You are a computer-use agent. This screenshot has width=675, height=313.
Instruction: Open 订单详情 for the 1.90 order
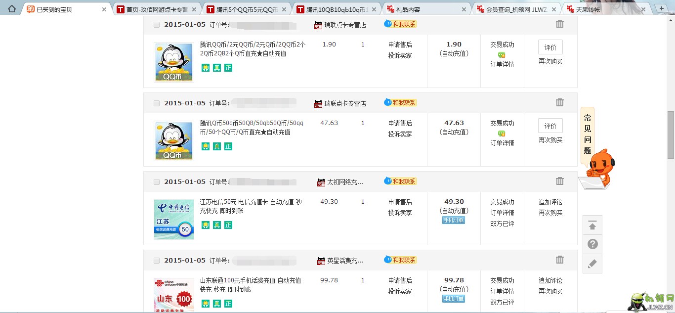(502, 64)
